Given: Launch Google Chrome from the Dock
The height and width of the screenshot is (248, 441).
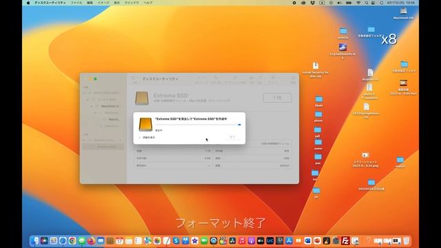Looking at the screenshot, I should [x=72, y=240].
